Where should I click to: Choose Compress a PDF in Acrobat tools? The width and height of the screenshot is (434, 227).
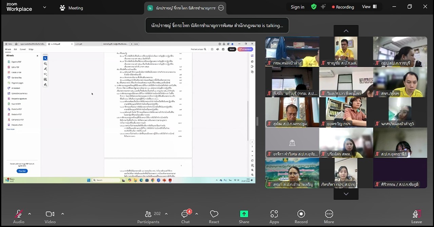coord(16,120)
